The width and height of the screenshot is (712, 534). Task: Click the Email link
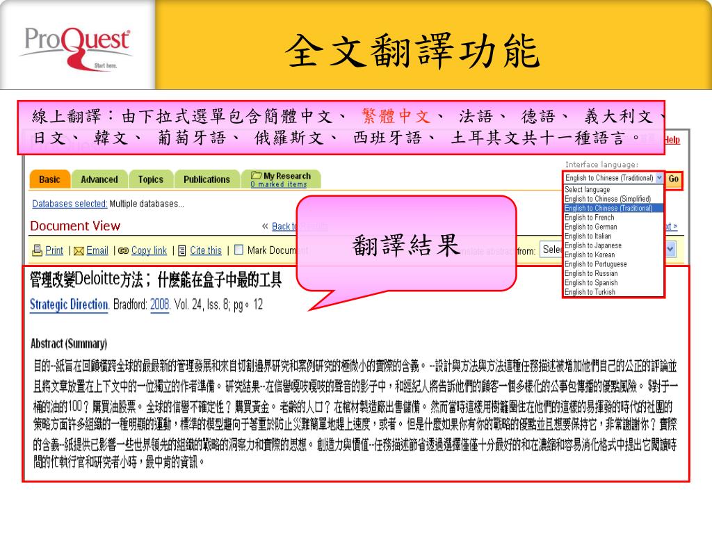click(x=97, y=250)
